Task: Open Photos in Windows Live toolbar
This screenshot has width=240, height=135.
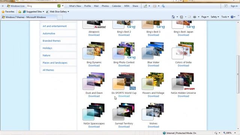Action: [x=105, y=6]
